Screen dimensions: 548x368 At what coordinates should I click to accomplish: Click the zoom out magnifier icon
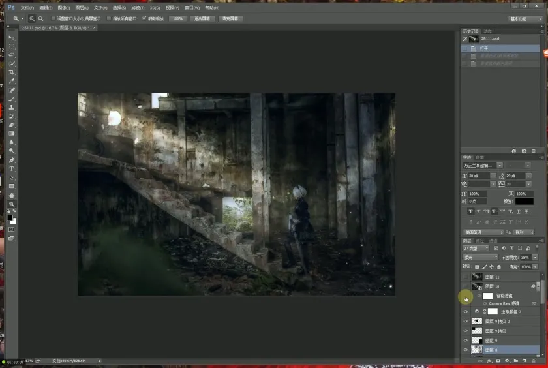[41, 19]
